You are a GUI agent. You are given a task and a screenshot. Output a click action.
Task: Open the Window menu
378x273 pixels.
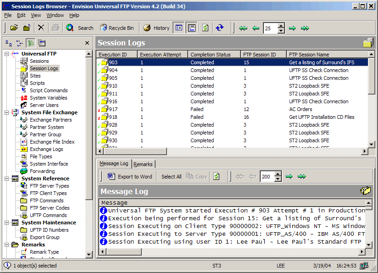(x=55, y=16)
